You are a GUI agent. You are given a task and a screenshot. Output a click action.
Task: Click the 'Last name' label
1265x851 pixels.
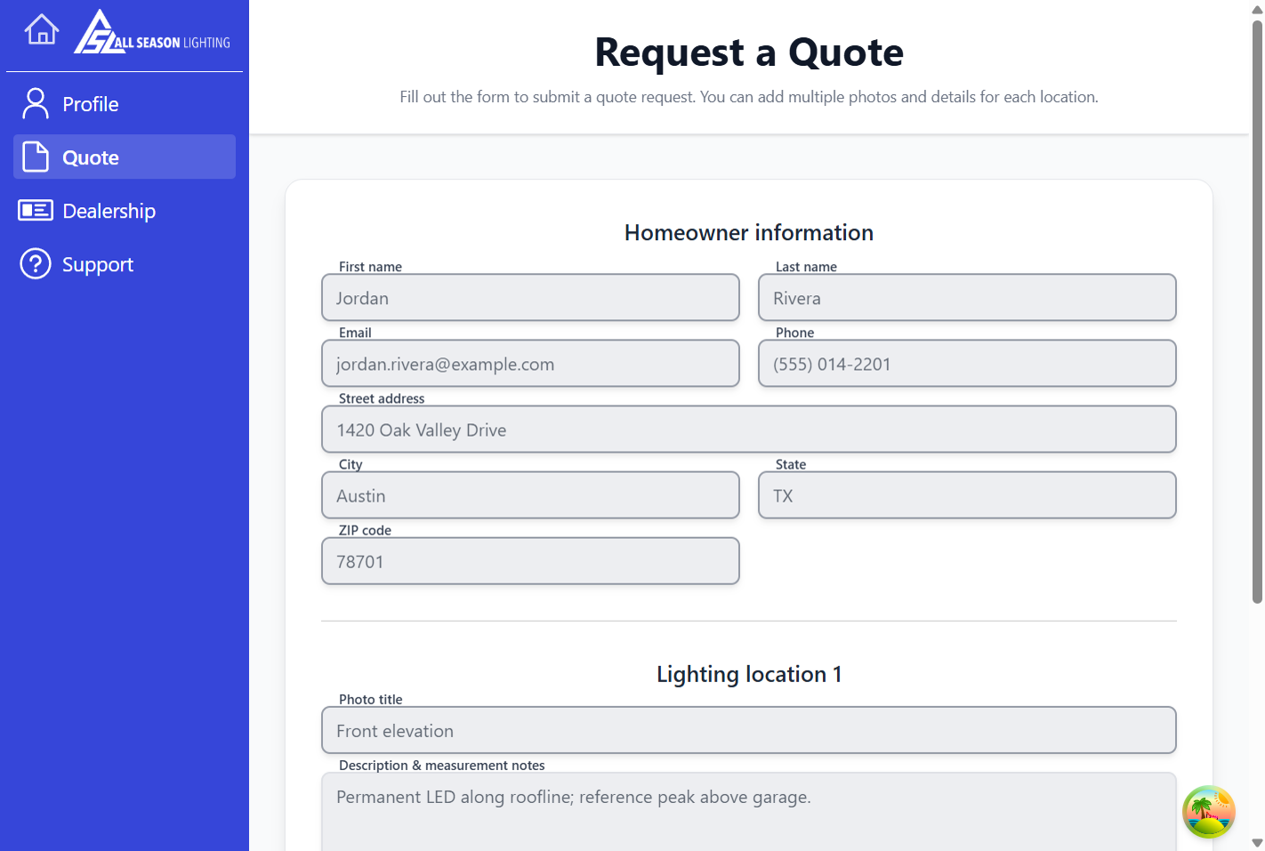coord(806,267)
